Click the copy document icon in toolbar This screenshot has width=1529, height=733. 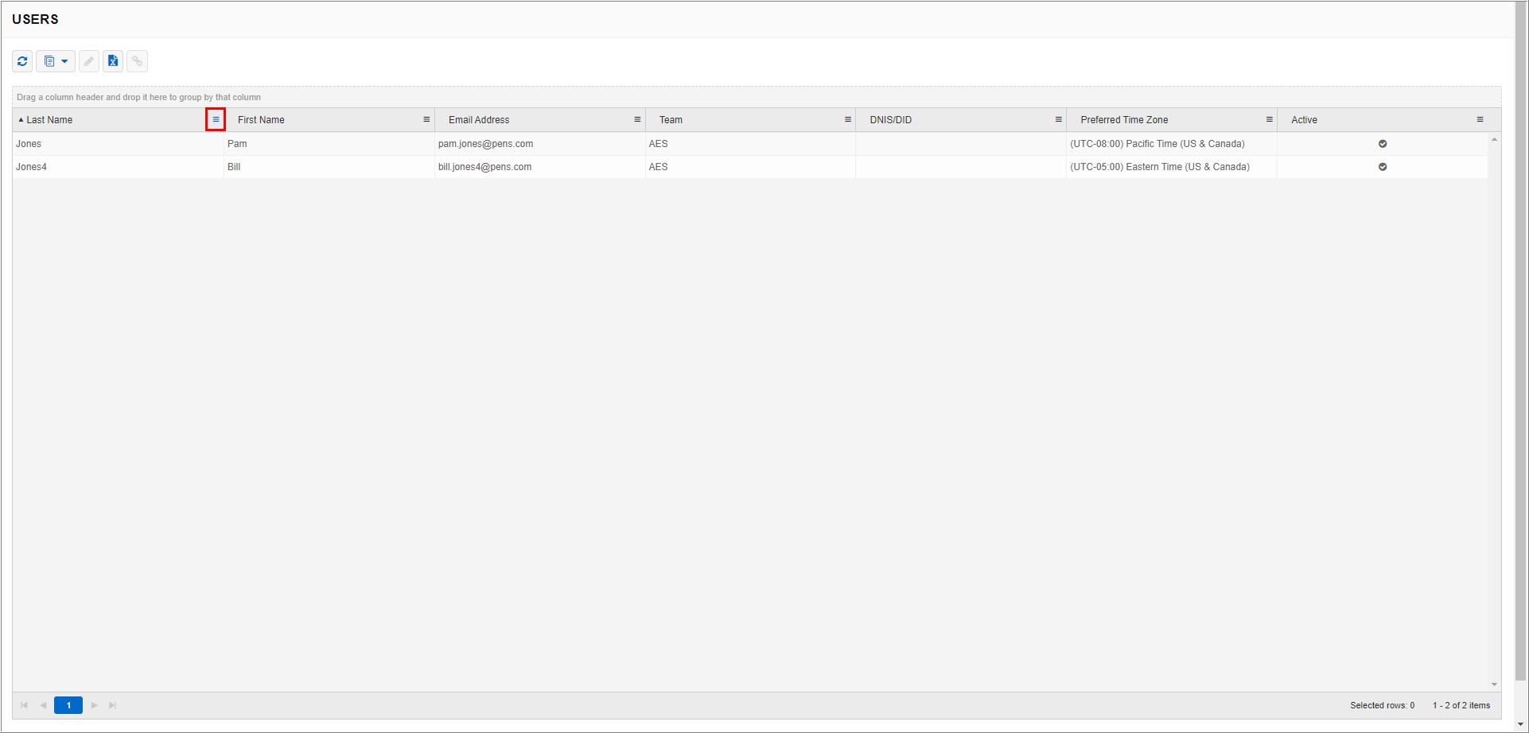tap(50, 61)
